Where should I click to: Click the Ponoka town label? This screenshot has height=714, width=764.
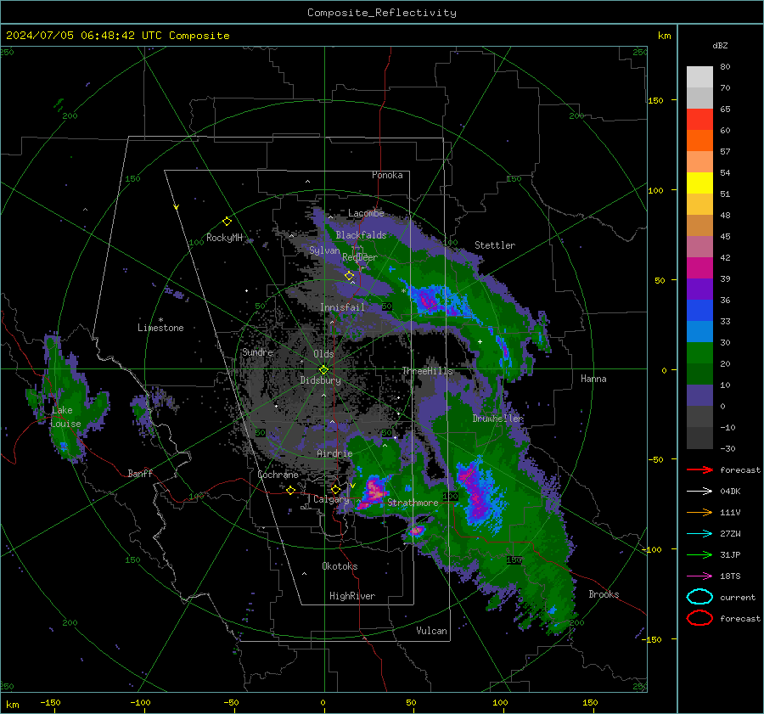coord(387,175)
